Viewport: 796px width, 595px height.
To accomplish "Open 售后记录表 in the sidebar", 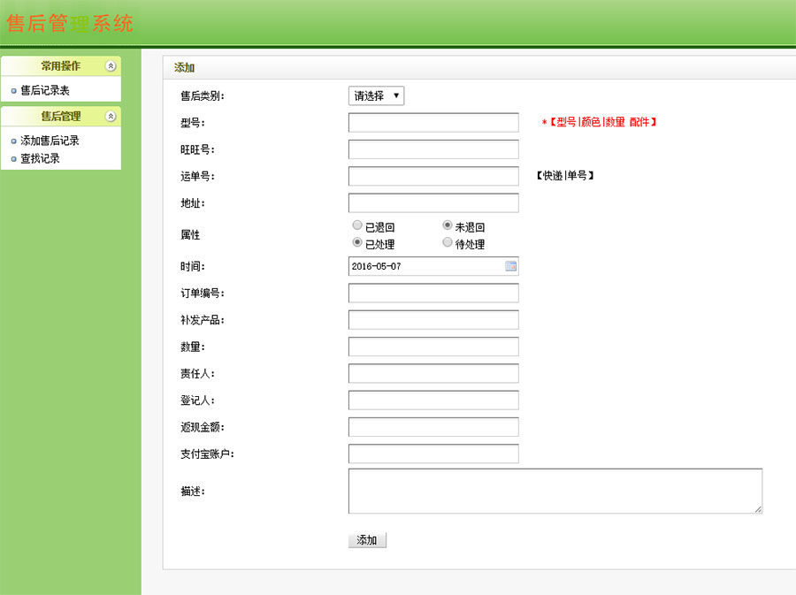I will coord(45,90).
